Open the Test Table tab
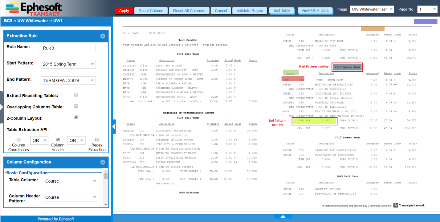 pyautogui.click(x=282, y=10)
